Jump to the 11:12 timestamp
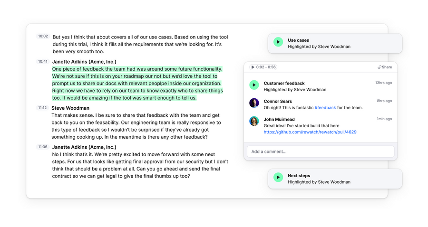The height and width of the screenshot is (227, 428). 43,108
